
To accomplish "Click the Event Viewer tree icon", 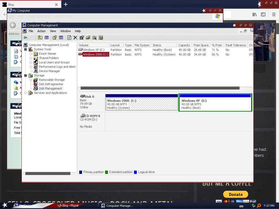I will (36, 54).
